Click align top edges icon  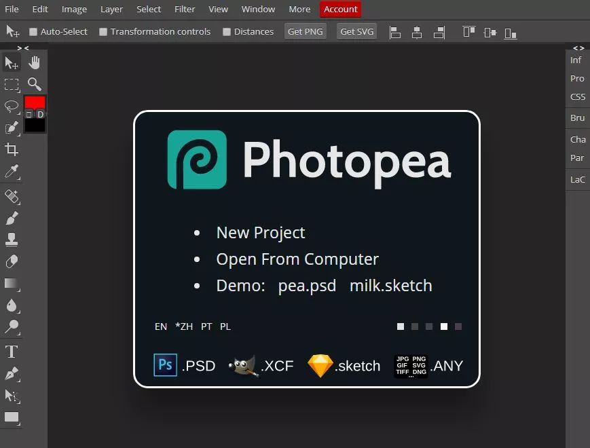tap(469, 32)
